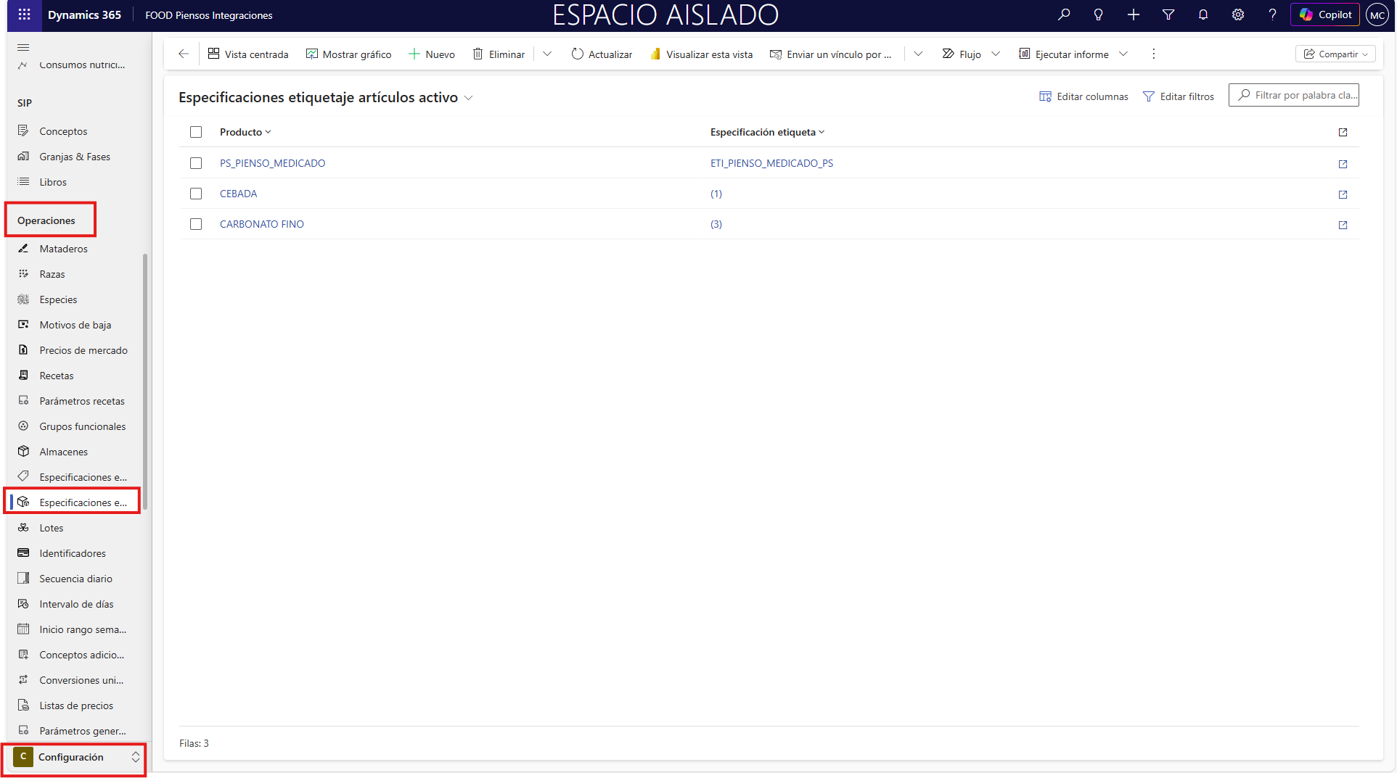Toggle the select-all checkbox in header
This screenshot has width=1397, height=778.
196,132
